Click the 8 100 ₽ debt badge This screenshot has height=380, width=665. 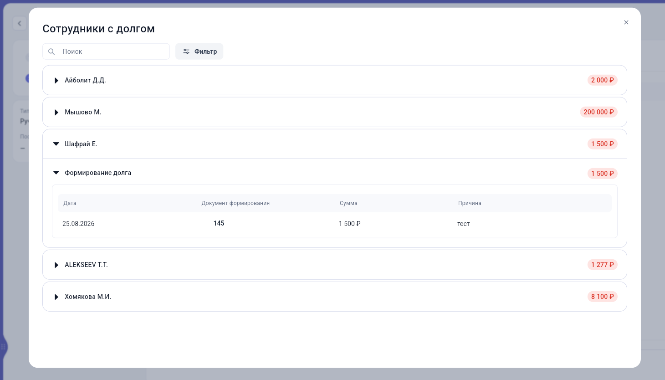pos(602,297)
